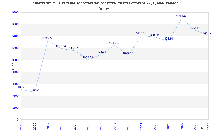Click y-axis value 400

16,96
